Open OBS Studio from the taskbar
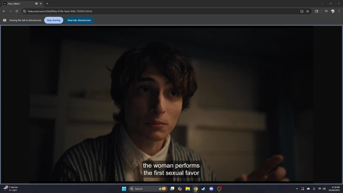Image resolution: width=343 pixels, height=193 pixels. (219, 189)
